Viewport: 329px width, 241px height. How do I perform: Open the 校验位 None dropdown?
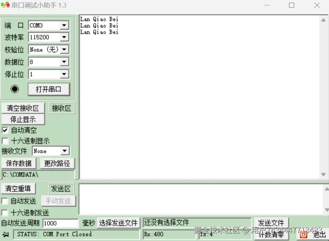(64, 49)
